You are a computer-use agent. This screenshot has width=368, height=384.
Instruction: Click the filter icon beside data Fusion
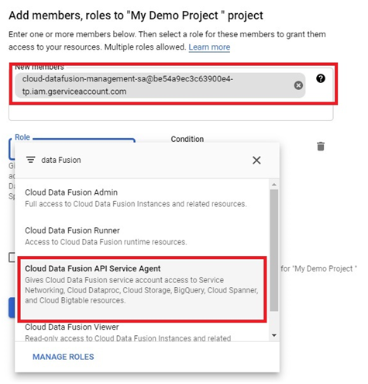coord(31,160)
